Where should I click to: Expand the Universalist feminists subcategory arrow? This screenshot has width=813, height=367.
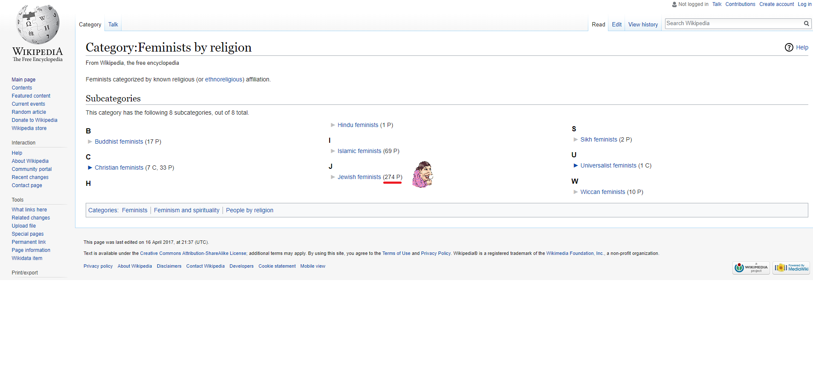tap(576, 165)
